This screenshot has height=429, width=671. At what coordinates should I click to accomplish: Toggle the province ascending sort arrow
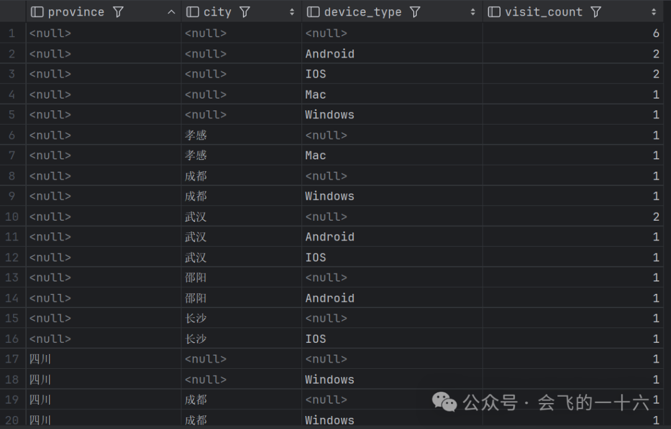(171, 12)
